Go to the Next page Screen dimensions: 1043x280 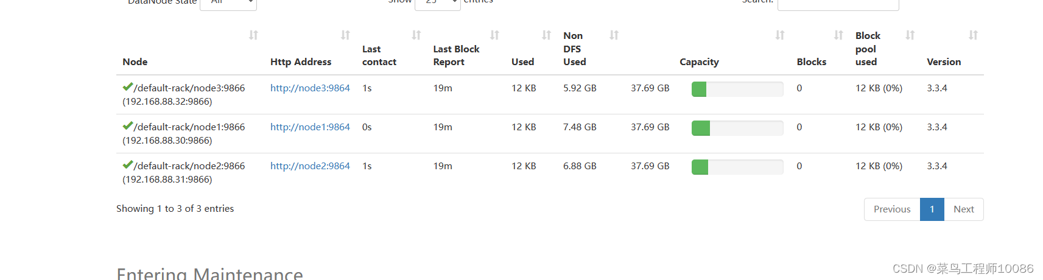click(x=963, y=209)
